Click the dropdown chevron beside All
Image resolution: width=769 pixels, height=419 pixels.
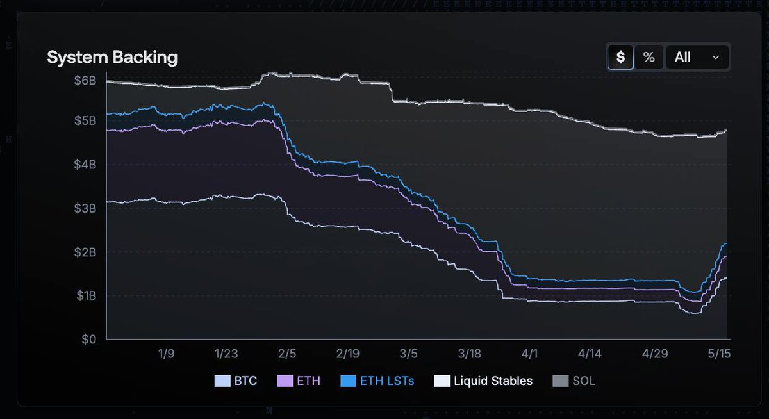click(716, 58)
